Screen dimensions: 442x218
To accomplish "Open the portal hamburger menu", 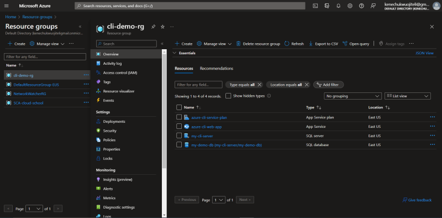I will (7, 6).
